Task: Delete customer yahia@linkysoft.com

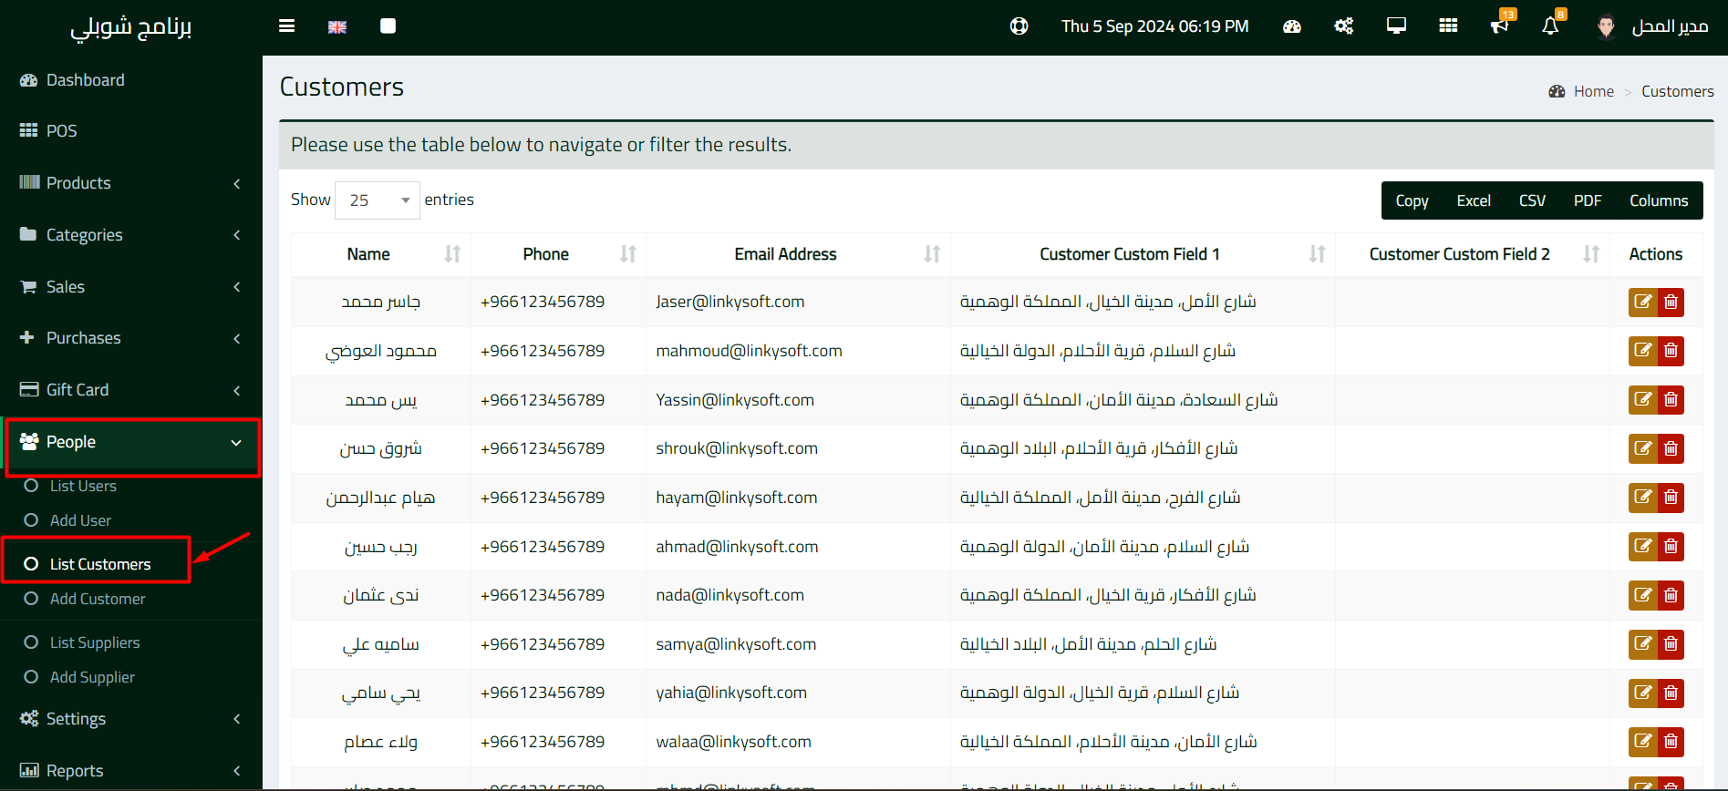Action: point(1671,693)
